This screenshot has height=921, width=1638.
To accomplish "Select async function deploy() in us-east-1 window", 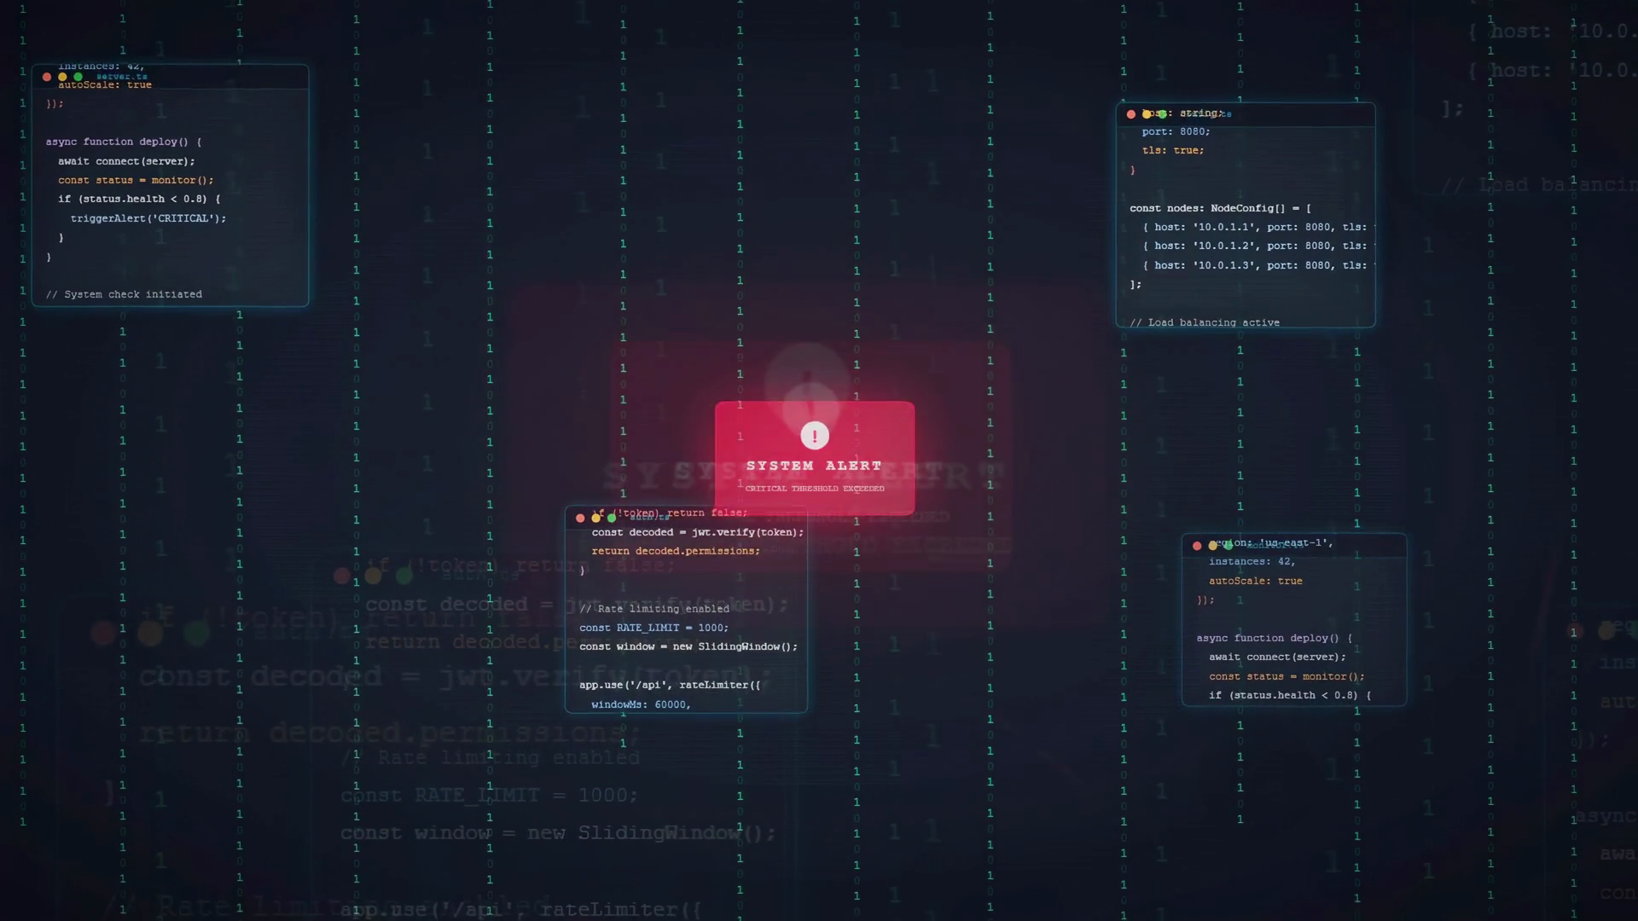I will tap(1275, 638).
